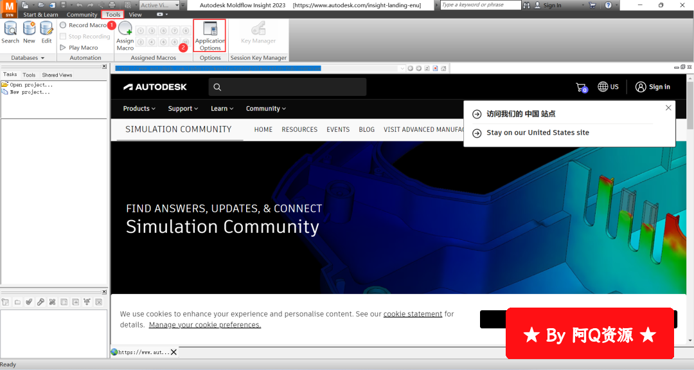Expand the browser address bar dropdown
Viewport: 694px width, 370px height.
tap(402, 68)
